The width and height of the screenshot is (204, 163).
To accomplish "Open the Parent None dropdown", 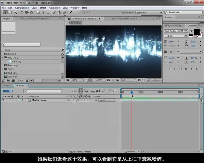I will pos(107,100).
